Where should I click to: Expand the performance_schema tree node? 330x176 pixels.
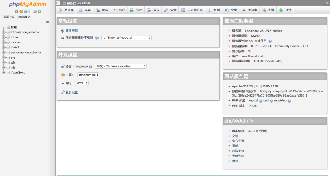click(4, 53)
